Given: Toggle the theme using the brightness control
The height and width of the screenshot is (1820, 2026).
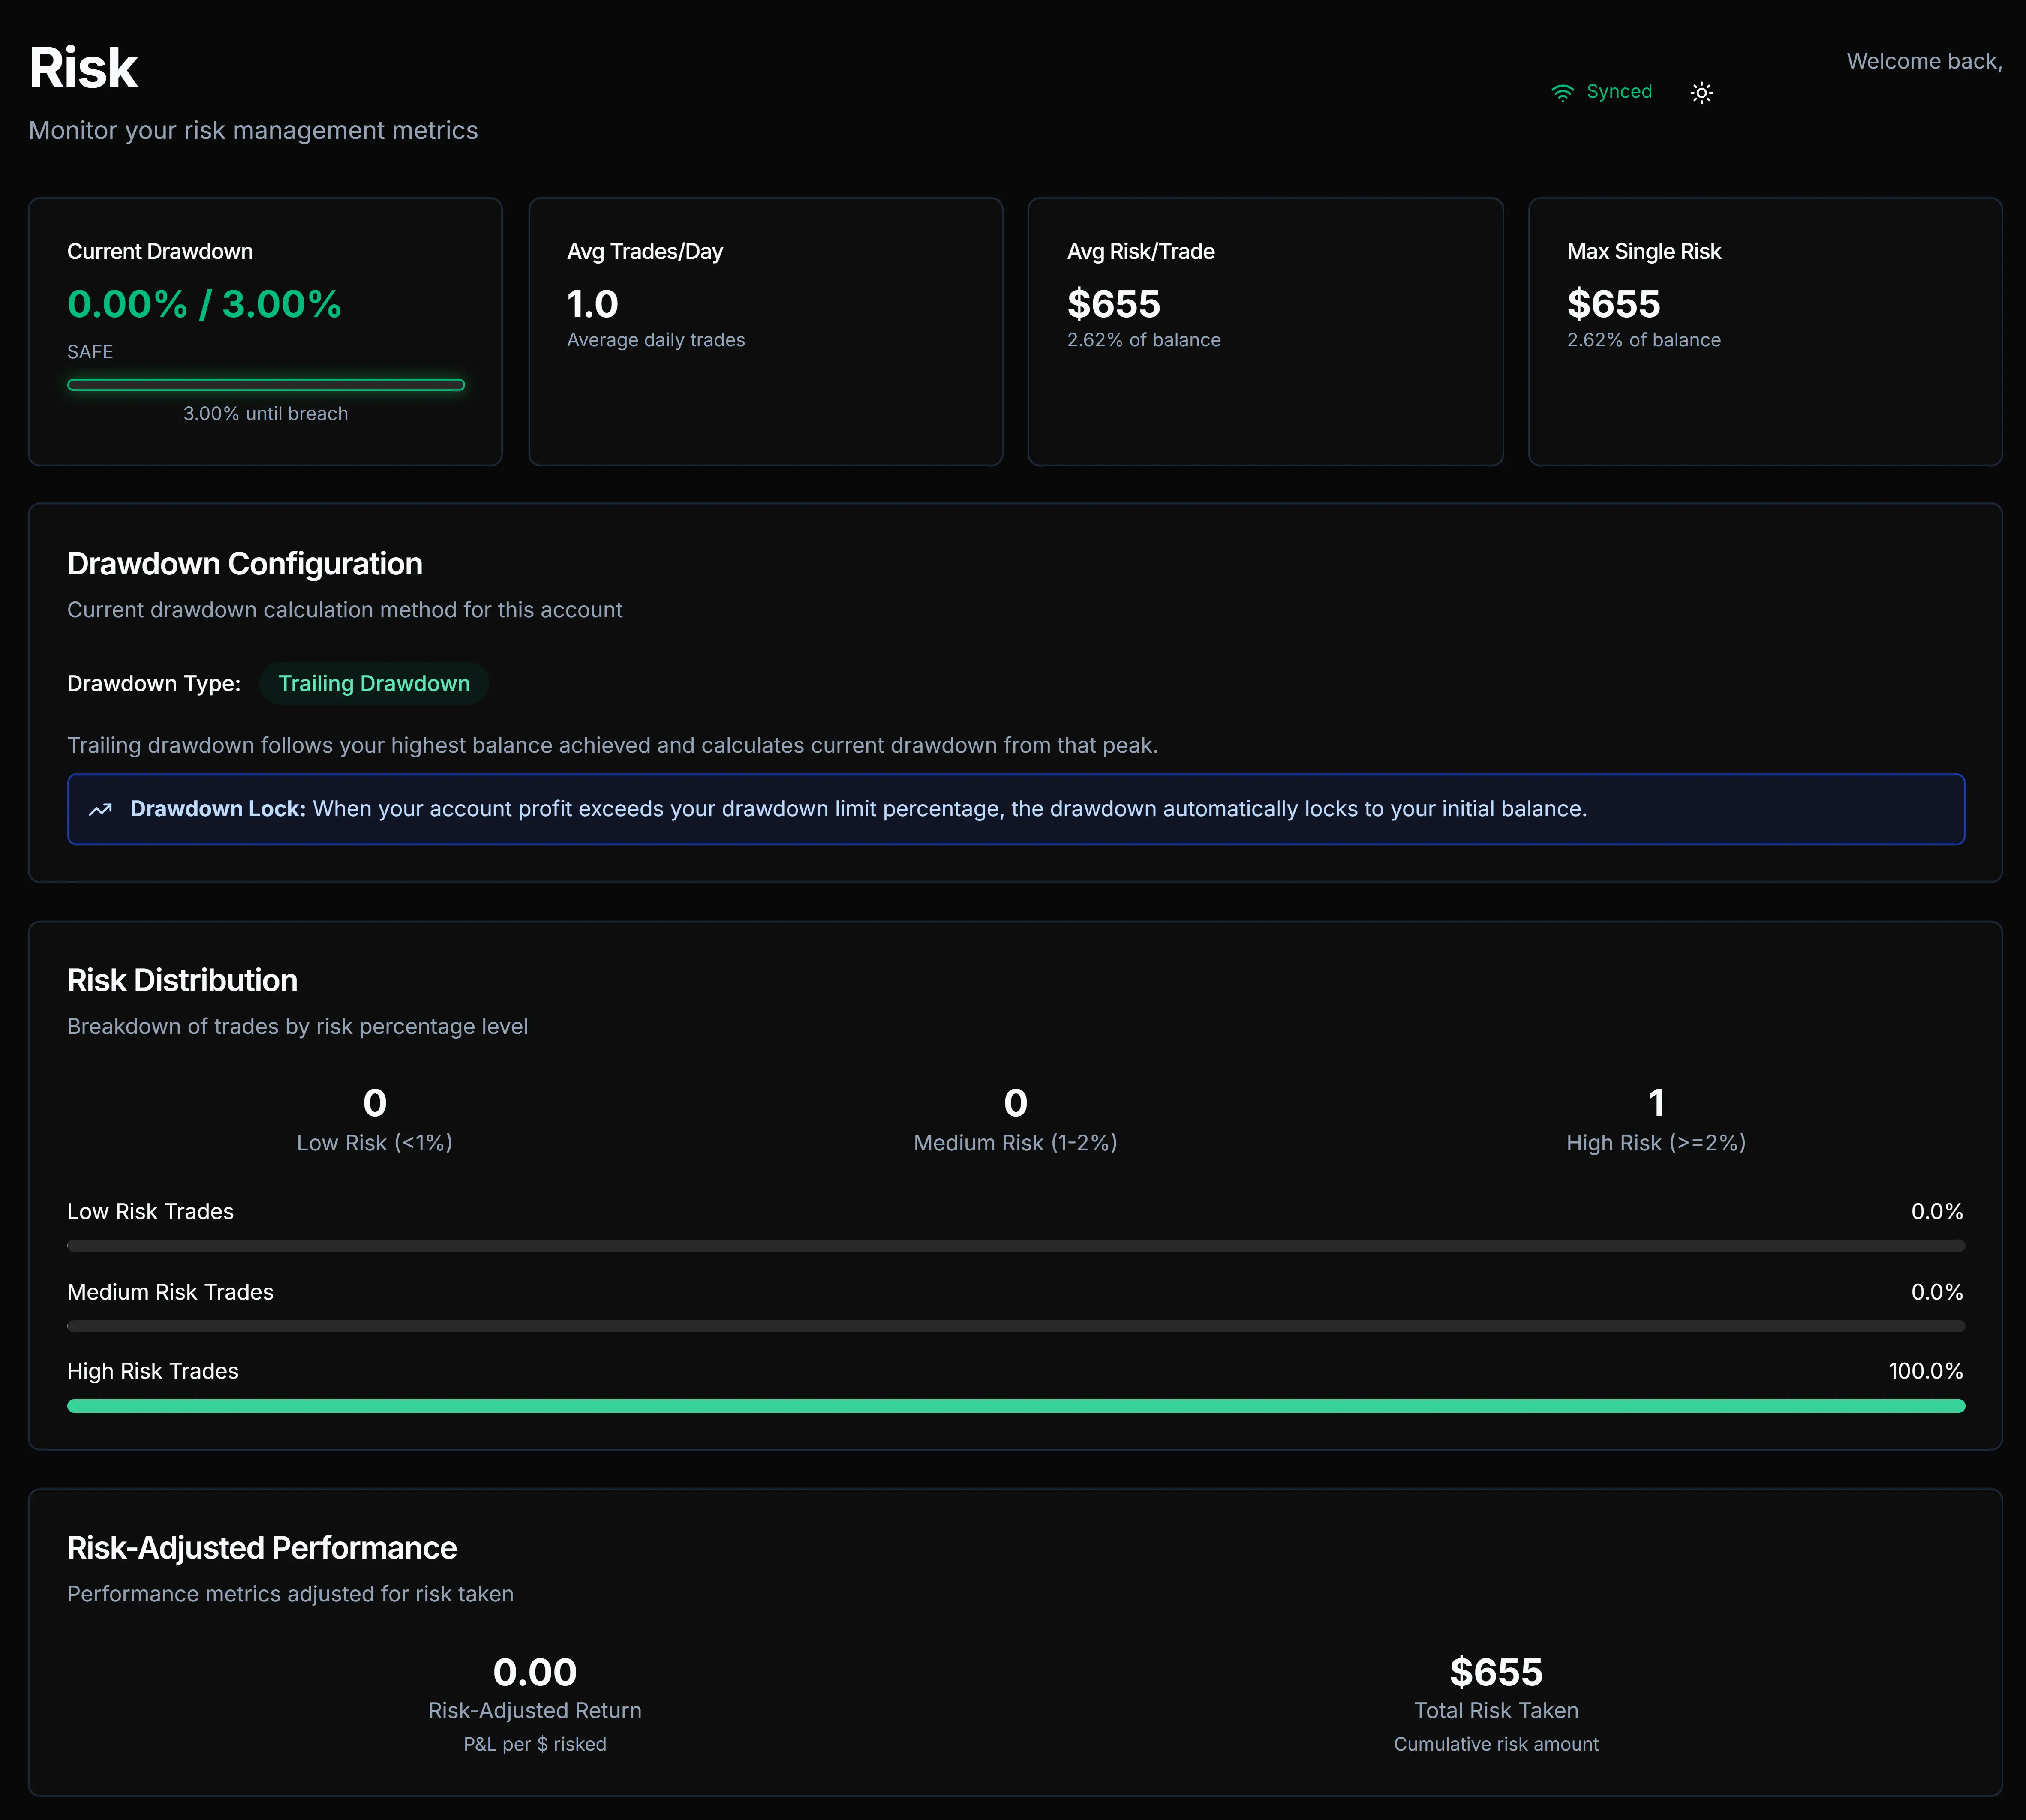Looking at the screenshot, I should click(1702, 92).
